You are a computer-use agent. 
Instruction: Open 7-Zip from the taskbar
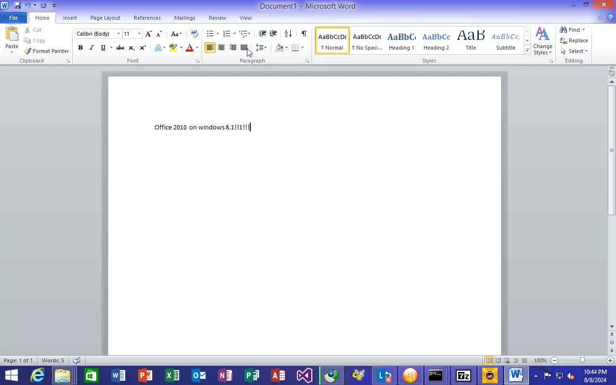463,375
